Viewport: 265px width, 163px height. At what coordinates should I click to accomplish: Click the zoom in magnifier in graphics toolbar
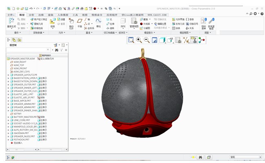click(x=139, y=40)
